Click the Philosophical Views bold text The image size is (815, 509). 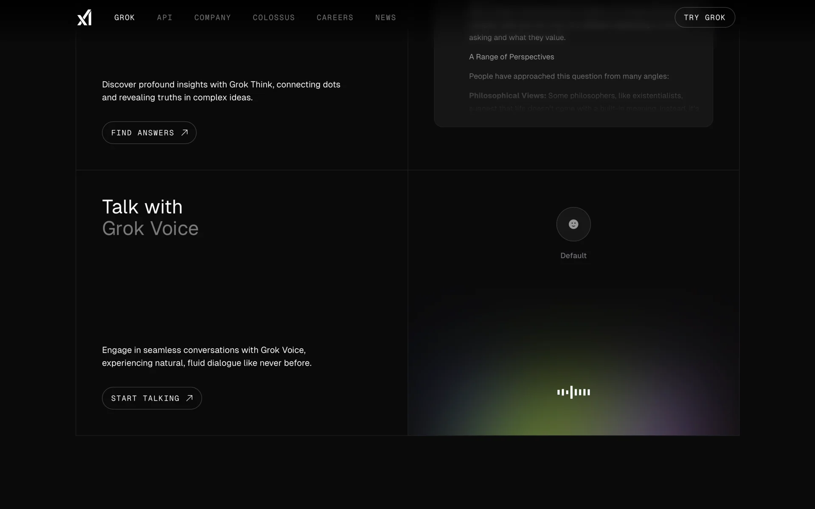coord(507,95)
